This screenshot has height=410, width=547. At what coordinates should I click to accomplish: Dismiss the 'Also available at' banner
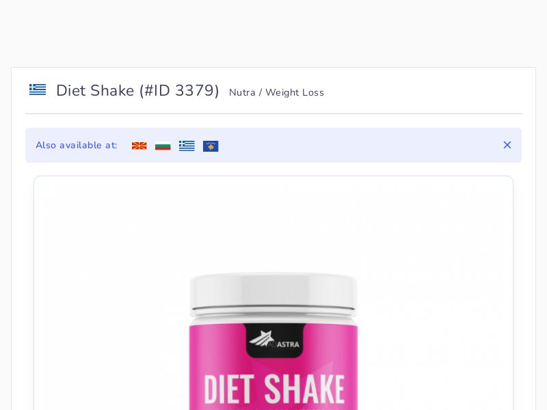click(x=507, y=145)
